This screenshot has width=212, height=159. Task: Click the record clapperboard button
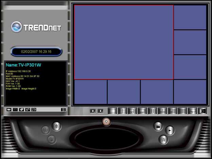tap(158, 126)
